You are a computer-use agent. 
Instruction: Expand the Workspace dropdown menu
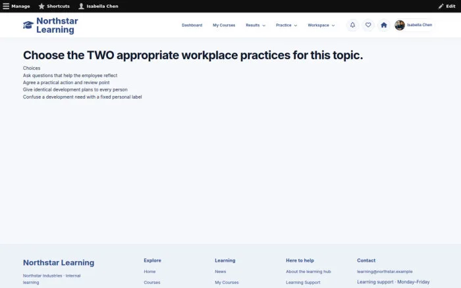click(321, 25)
